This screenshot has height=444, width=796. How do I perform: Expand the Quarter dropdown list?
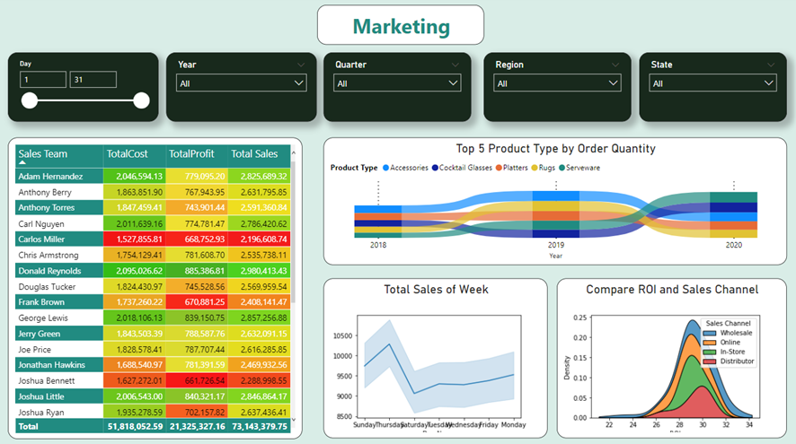click(x=398, y=83)
